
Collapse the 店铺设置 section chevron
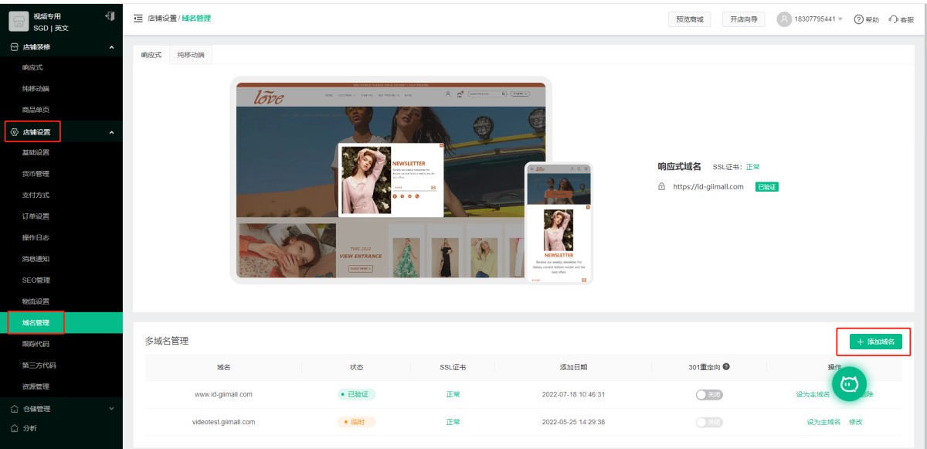(x=111, y=133)
